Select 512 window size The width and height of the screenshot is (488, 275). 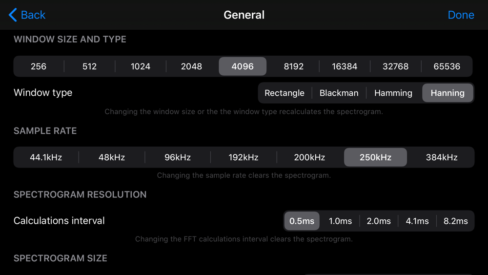pos(90,66)
